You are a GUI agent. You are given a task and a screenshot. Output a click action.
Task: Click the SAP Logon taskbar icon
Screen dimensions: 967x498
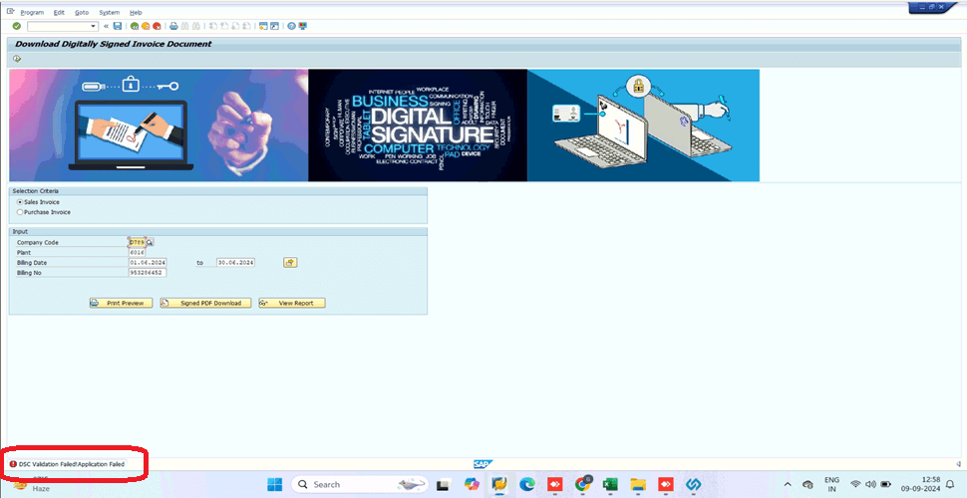[x=499, y=484]
